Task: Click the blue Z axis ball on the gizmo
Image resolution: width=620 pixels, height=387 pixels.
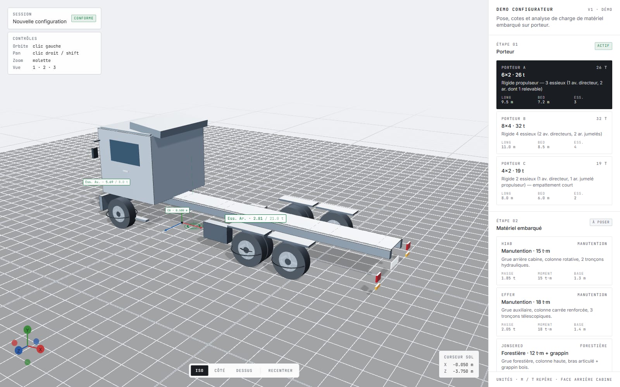Action: (18, 351)
